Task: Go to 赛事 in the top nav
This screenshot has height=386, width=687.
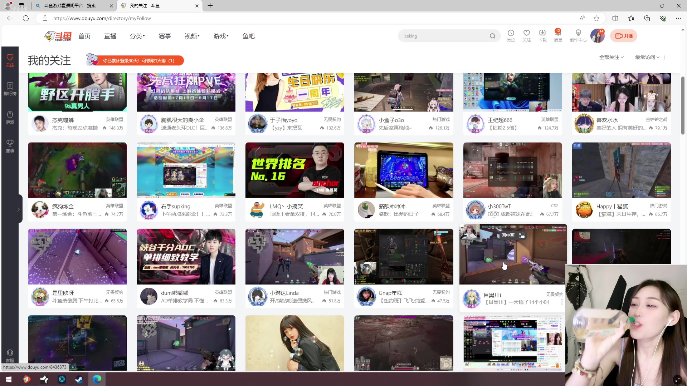Action: (x=165, y=36)
